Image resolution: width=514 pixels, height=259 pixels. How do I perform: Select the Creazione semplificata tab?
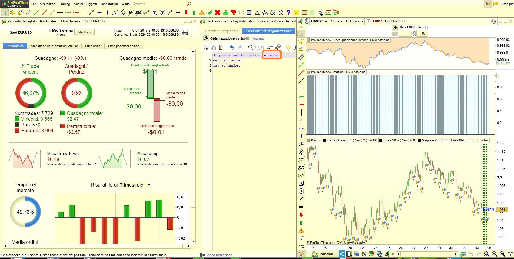tap(222, 31)
